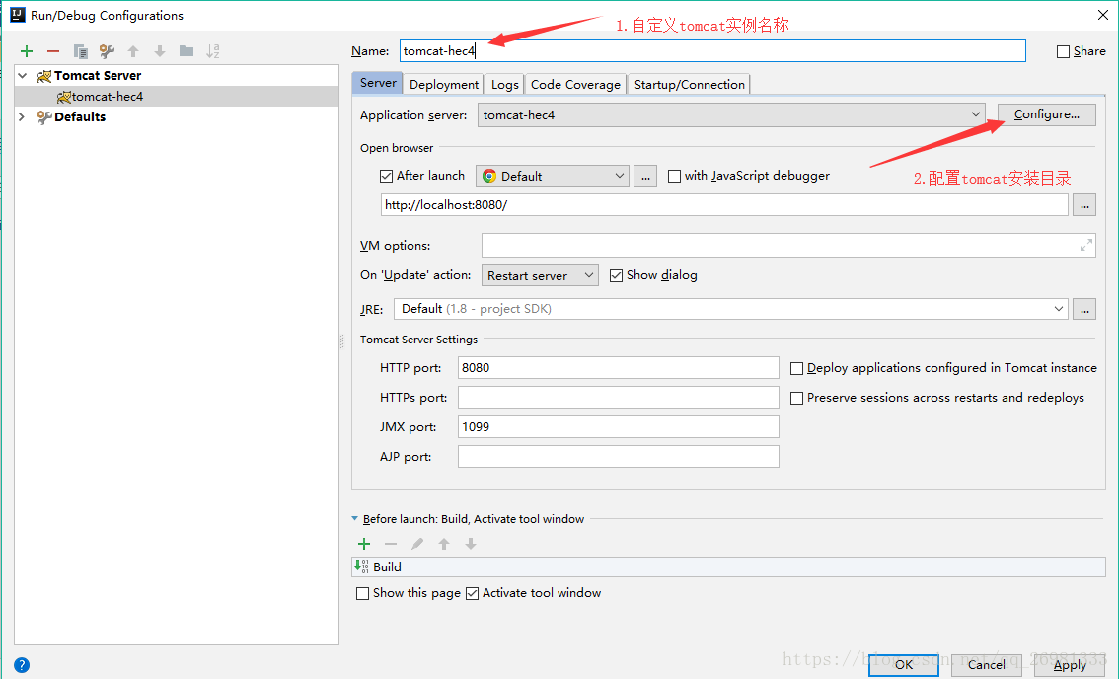Open the Application server dropdown

coord(731,114)
